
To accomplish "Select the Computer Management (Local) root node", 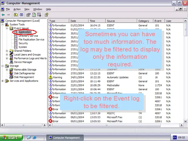I will click(22, 21).
